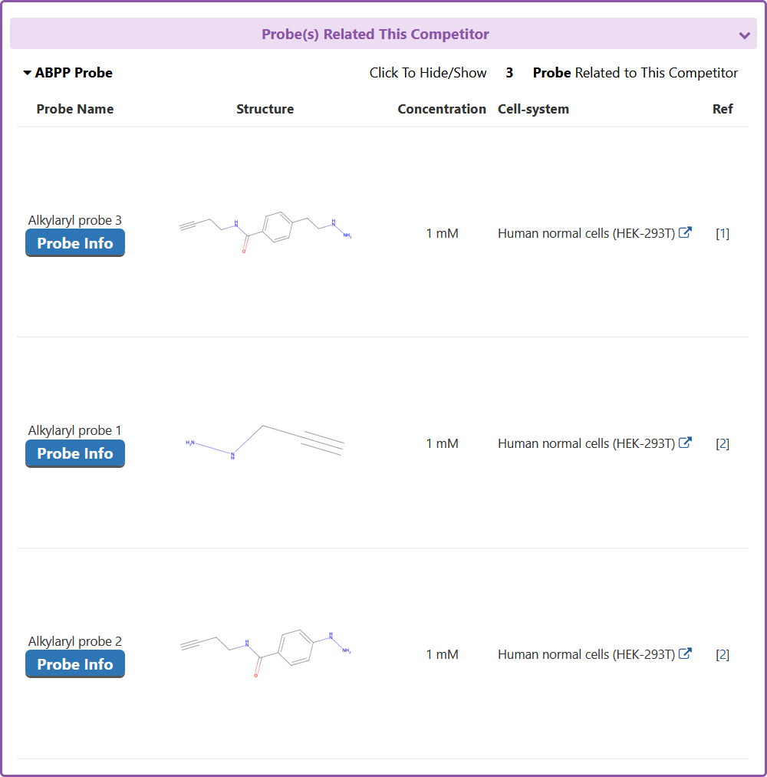Click the Alkylaryl probe 1 name text
The height and width of the screenshot is (777, 767).
(x=75, y=430)
